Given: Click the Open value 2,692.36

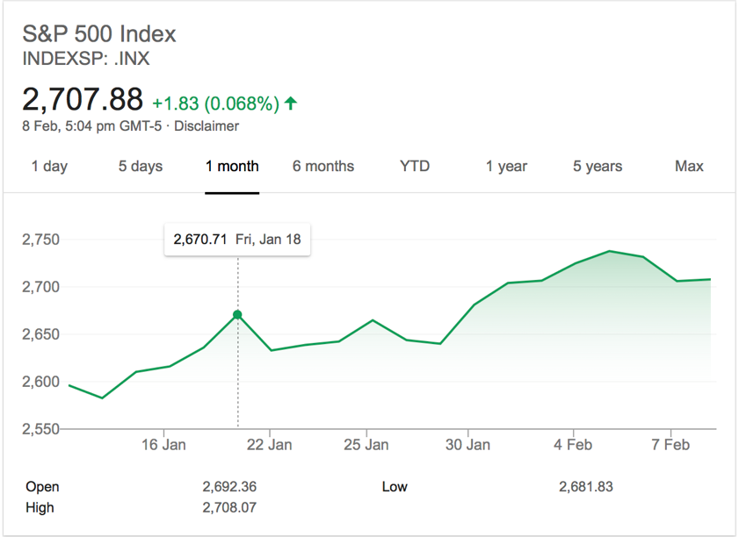Looking at the screenshot, I should [x=229, y=486].
